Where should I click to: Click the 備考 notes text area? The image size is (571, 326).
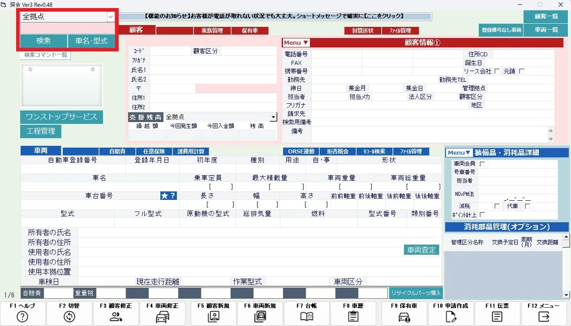429,135
